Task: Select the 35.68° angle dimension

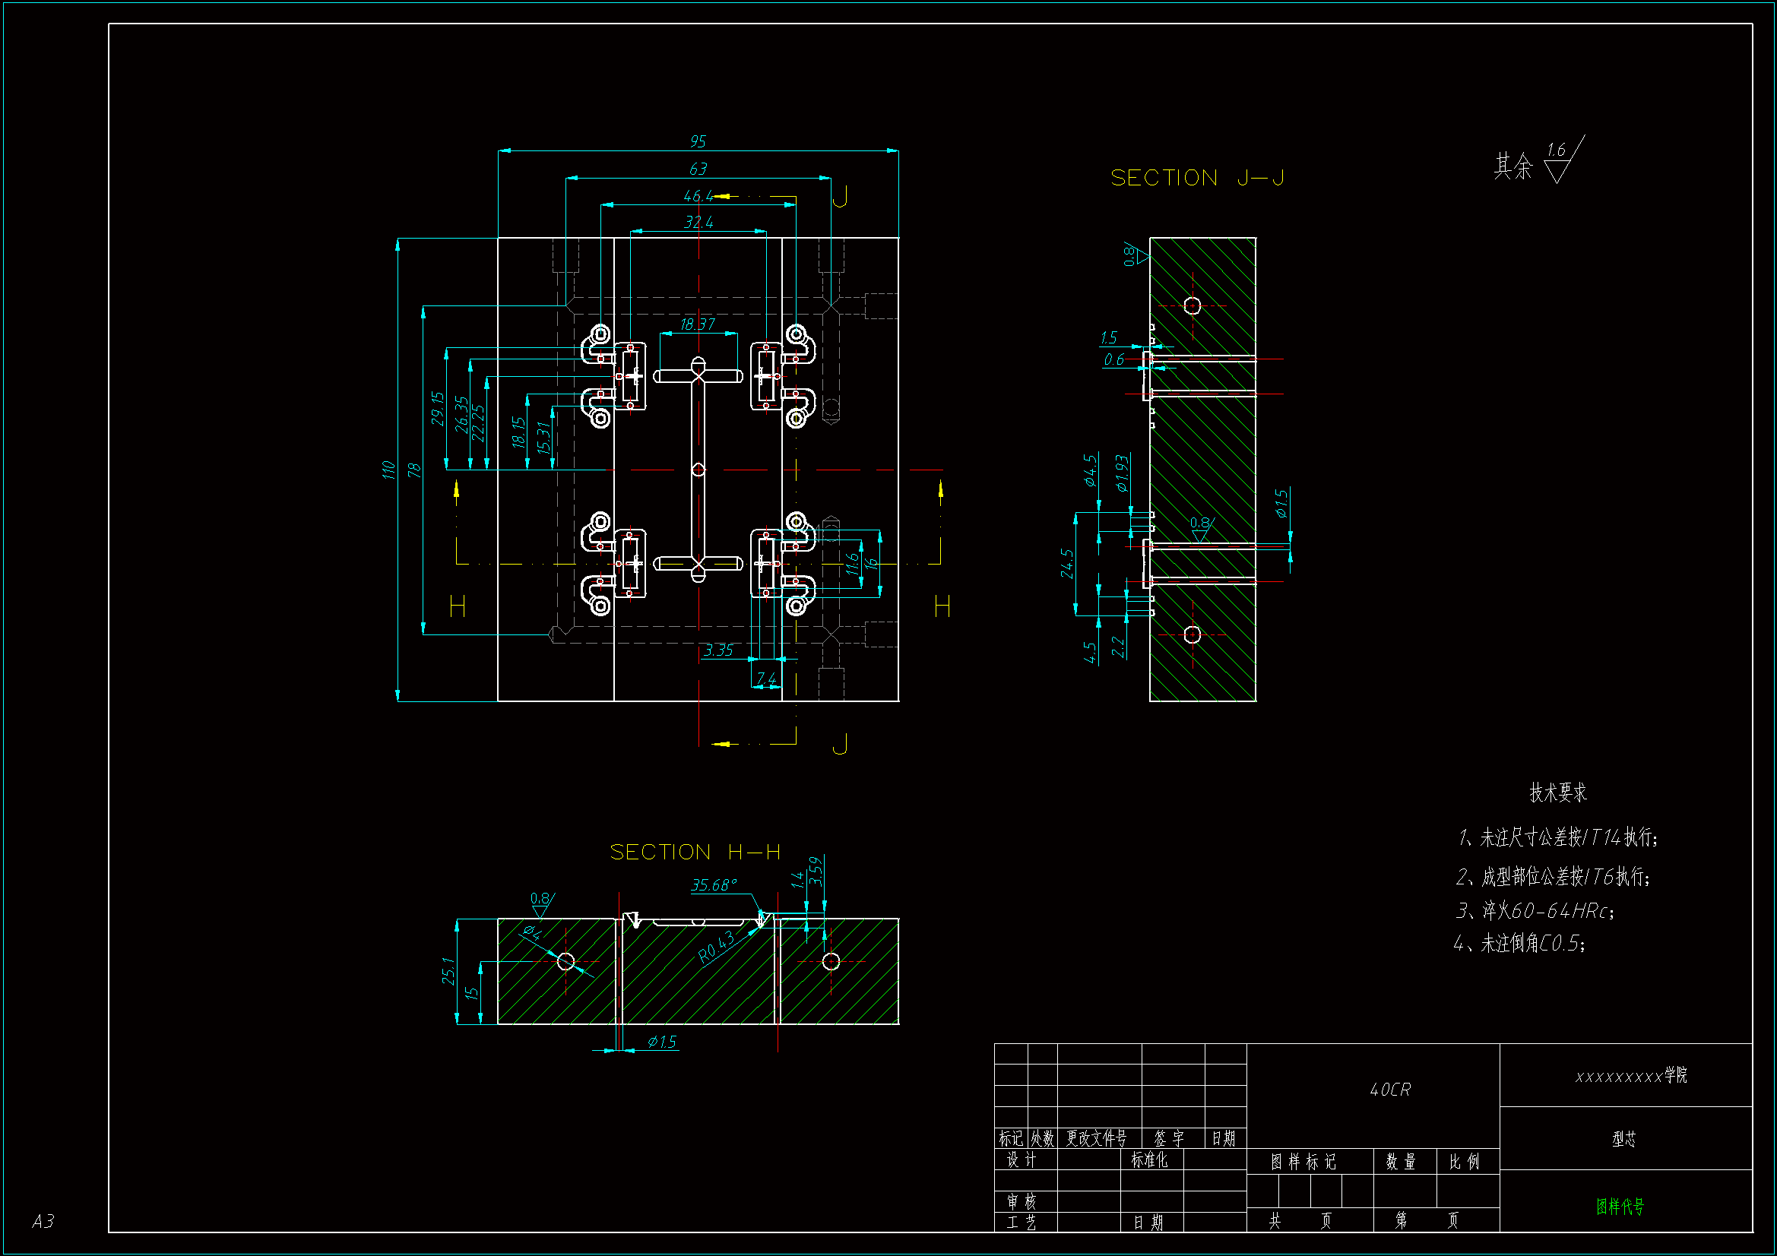Action: (714, 884)
